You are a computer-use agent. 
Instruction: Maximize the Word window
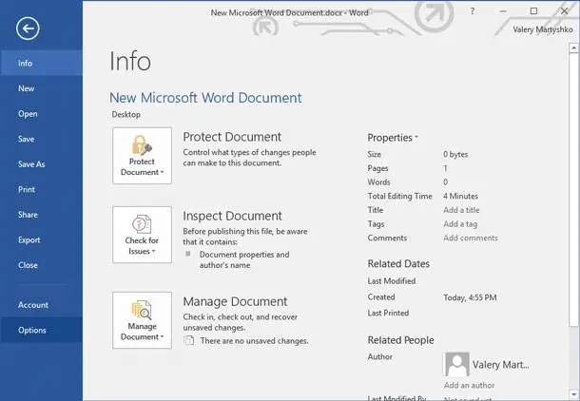(533, 11)
